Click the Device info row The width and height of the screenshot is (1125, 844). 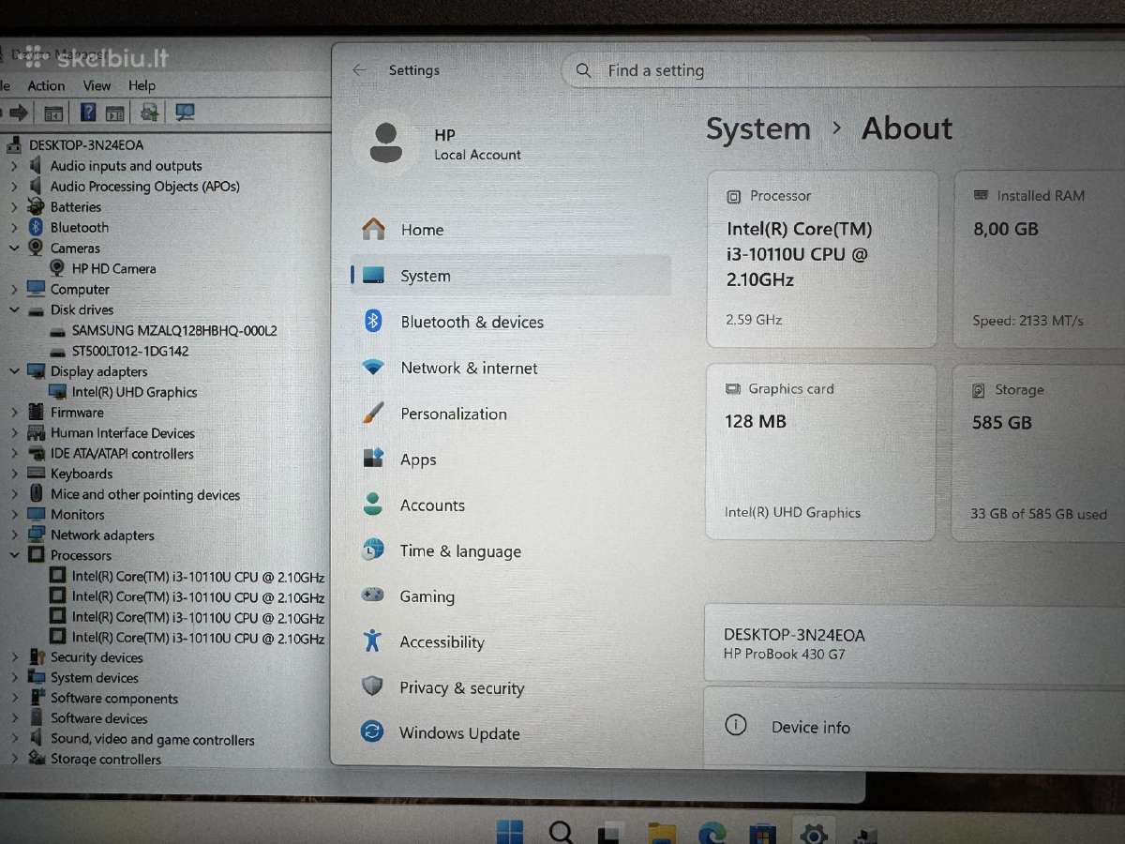(x=914, y=728)
